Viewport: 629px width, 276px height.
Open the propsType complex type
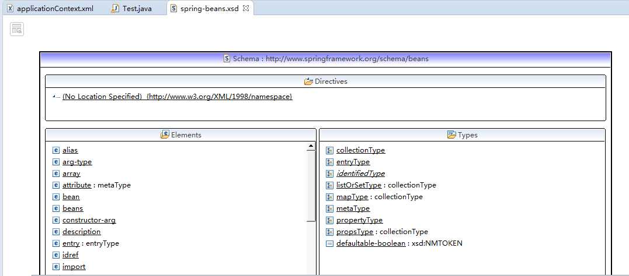click(x=355, y=232)
